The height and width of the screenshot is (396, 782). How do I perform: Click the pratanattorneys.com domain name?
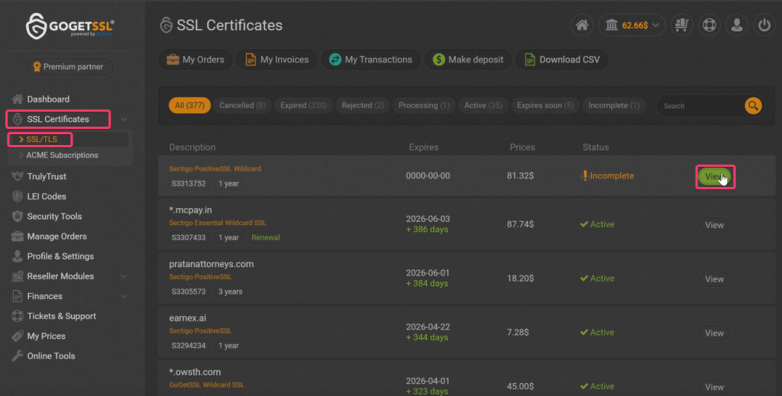click(x=212, y=263)
